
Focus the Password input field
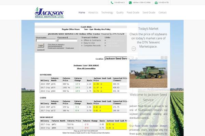tap(68, 40)
